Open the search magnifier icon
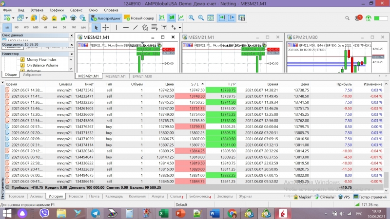The width and height of the screenshot is (390, 219). point(347,18)
